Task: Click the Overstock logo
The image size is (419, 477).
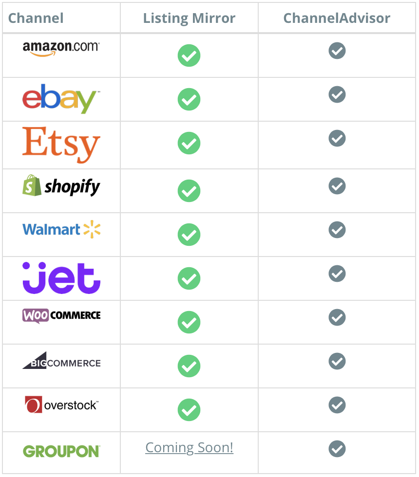Action: [x=62, y=404]
